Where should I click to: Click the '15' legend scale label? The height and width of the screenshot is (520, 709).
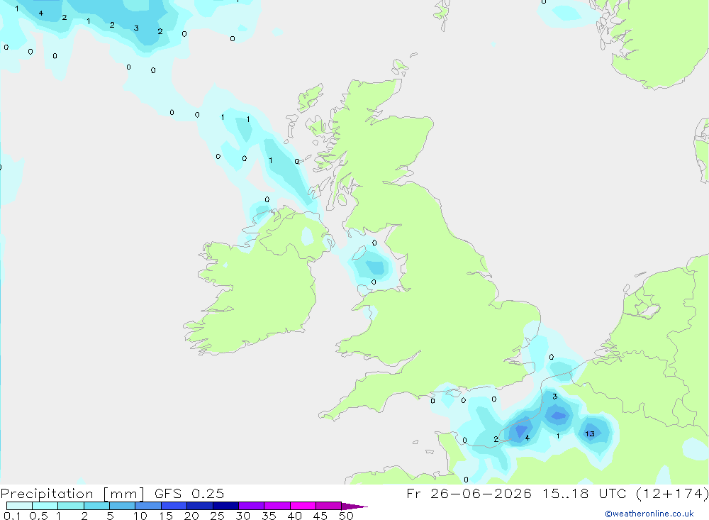(x=166, y=516)
